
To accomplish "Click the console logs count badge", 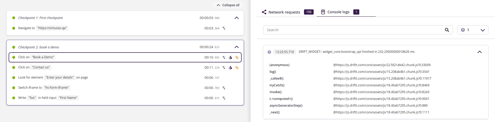I will click(356, 12).
